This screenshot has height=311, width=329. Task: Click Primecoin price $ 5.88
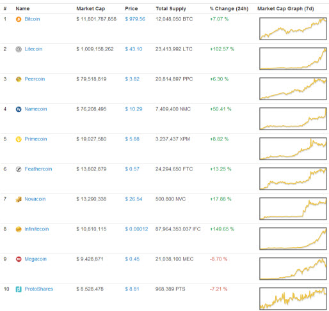(132, 139)
